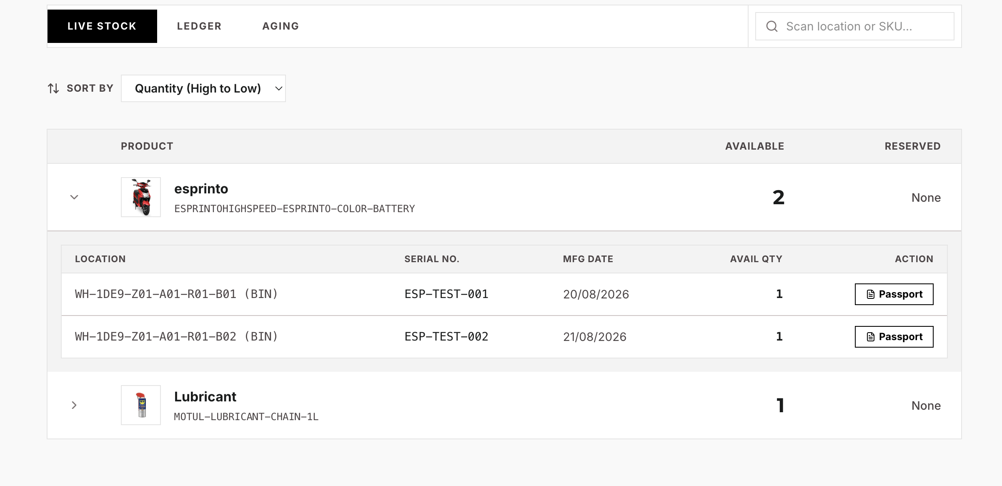
Task: Expand the Lubricant product row
Action: (x=74, y=405)
